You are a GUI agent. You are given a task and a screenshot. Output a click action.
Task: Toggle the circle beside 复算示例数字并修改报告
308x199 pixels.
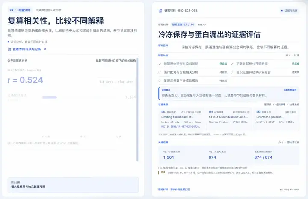point(160,80)
